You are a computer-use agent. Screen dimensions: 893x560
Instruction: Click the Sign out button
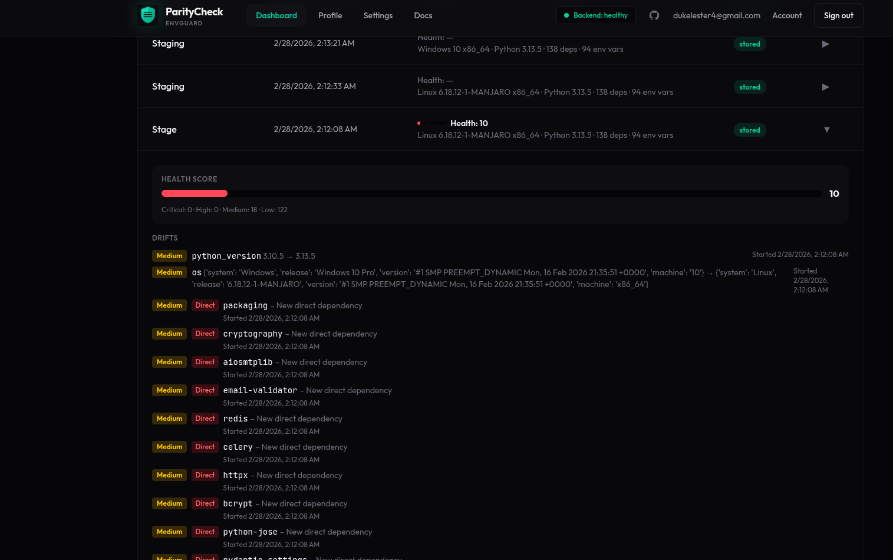pyautogui.click(x=838, y=15)
